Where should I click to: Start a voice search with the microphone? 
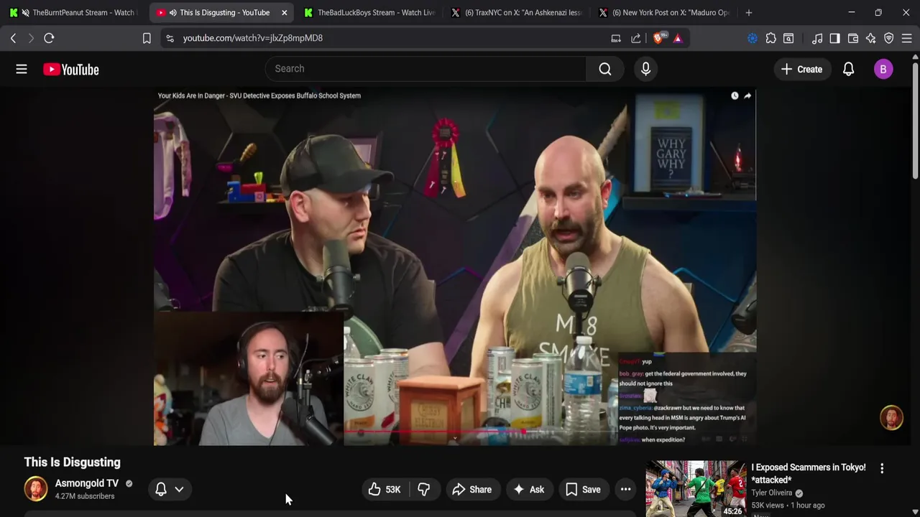[x=645, y=69]
